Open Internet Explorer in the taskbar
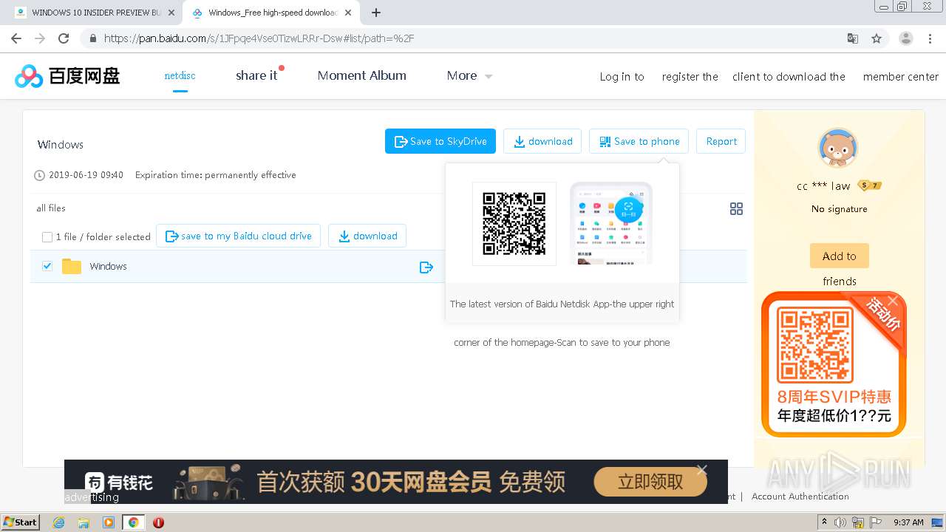The image size is (946, 532). pyautogui.click(x=59, y=522)
